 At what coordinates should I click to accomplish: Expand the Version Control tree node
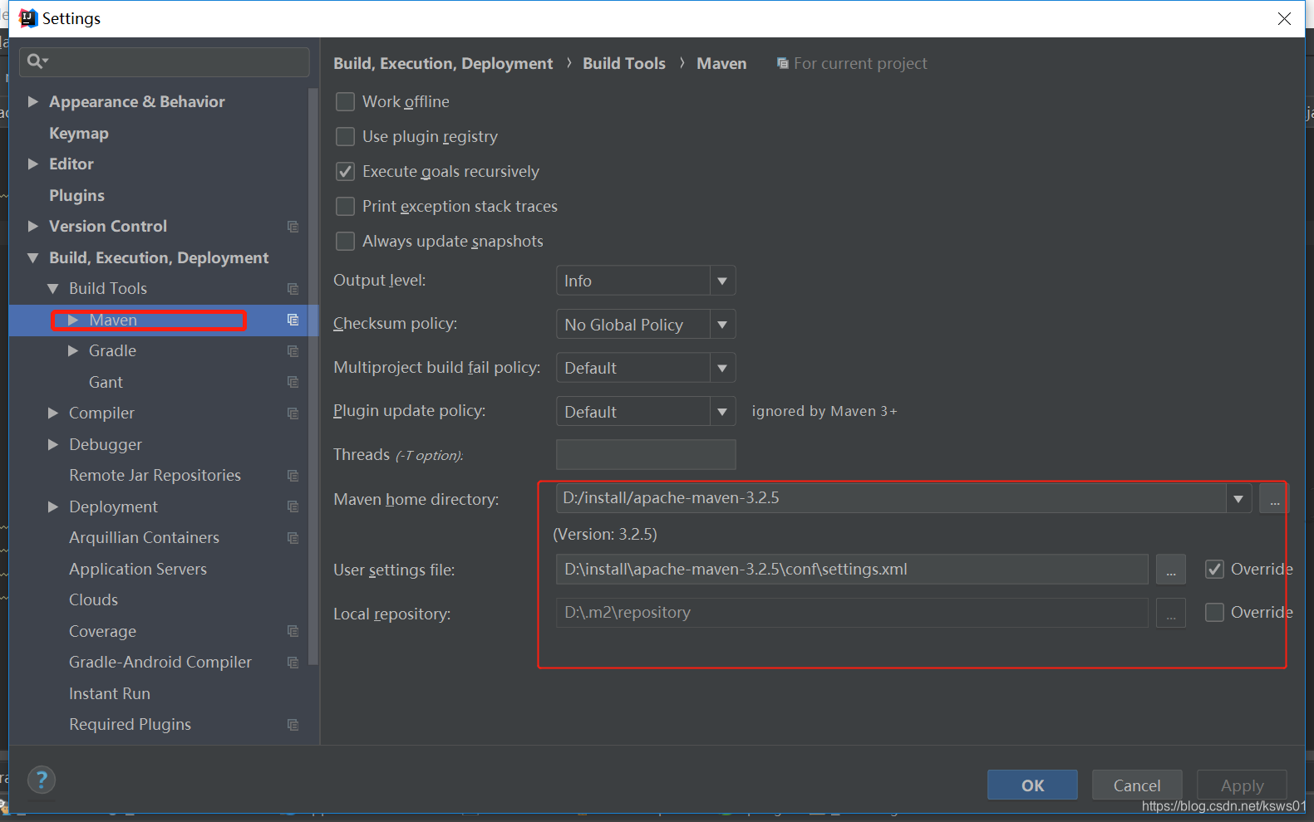coord(33,226)
